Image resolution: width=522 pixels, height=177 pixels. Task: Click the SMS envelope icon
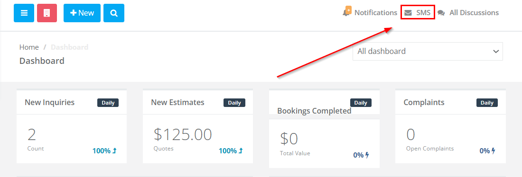408,13
